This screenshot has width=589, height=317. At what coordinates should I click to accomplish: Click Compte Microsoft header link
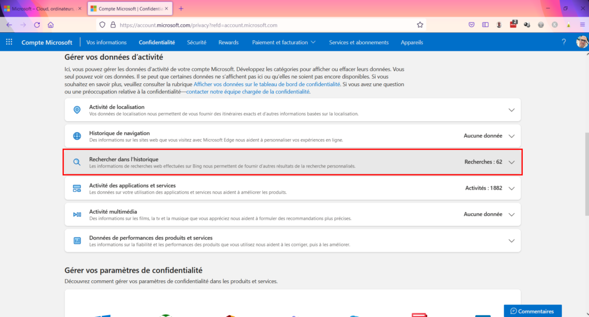coord(47,42)
